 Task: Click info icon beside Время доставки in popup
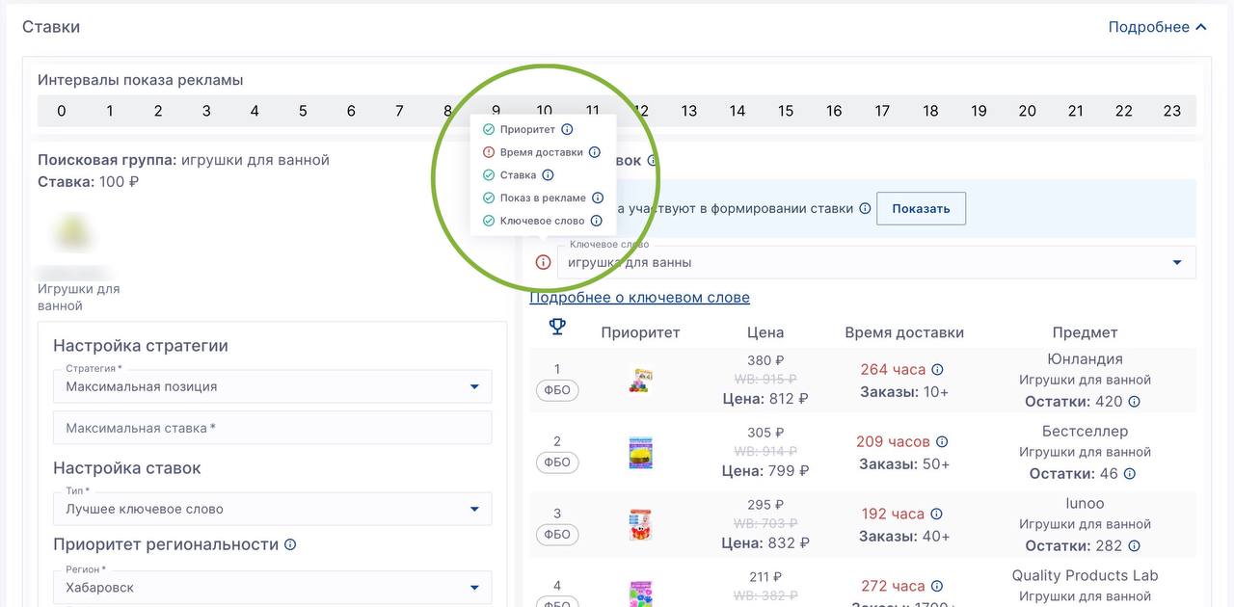click(x=595, y=152)
